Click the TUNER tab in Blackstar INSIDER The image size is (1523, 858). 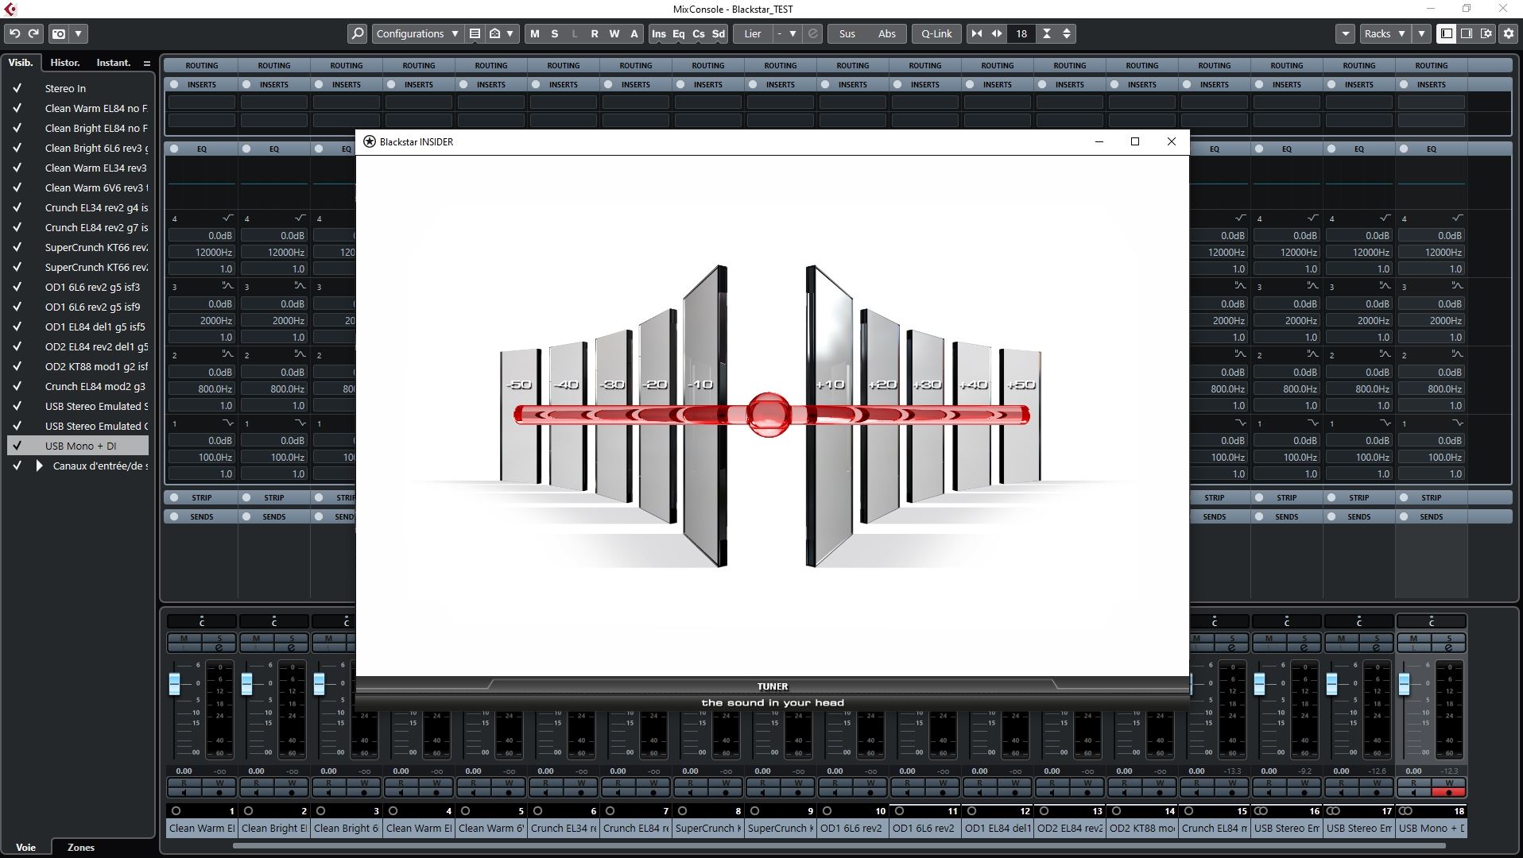[x=773, y=686]
